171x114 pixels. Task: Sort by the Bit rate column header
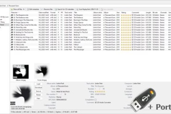[x=155, y=13]
